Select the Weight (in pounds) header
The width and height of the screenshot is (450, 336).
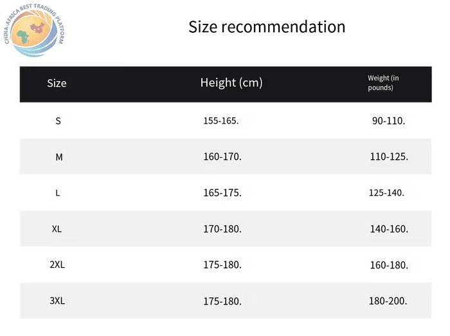(383, 83)
